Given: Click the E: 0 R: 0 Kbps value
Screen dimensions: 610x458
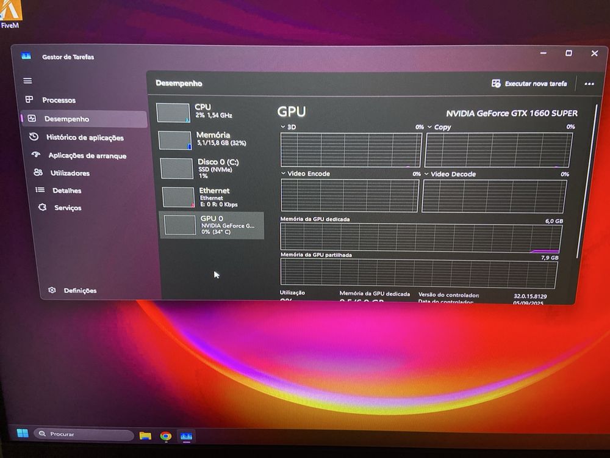Looking at the screenshot, I should tap(219, 204).
